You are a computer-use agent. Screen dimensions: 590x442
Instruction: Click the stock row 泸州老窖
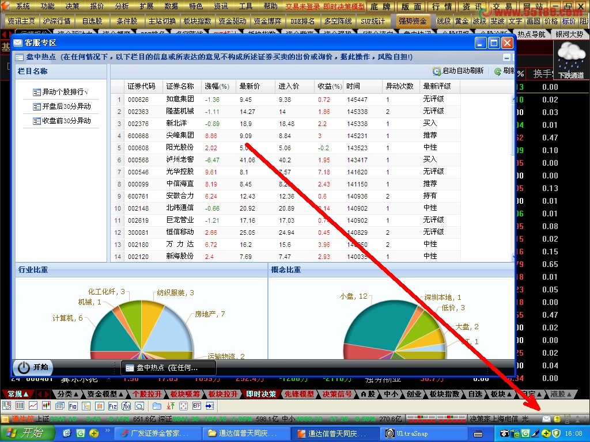coord(286,160)
